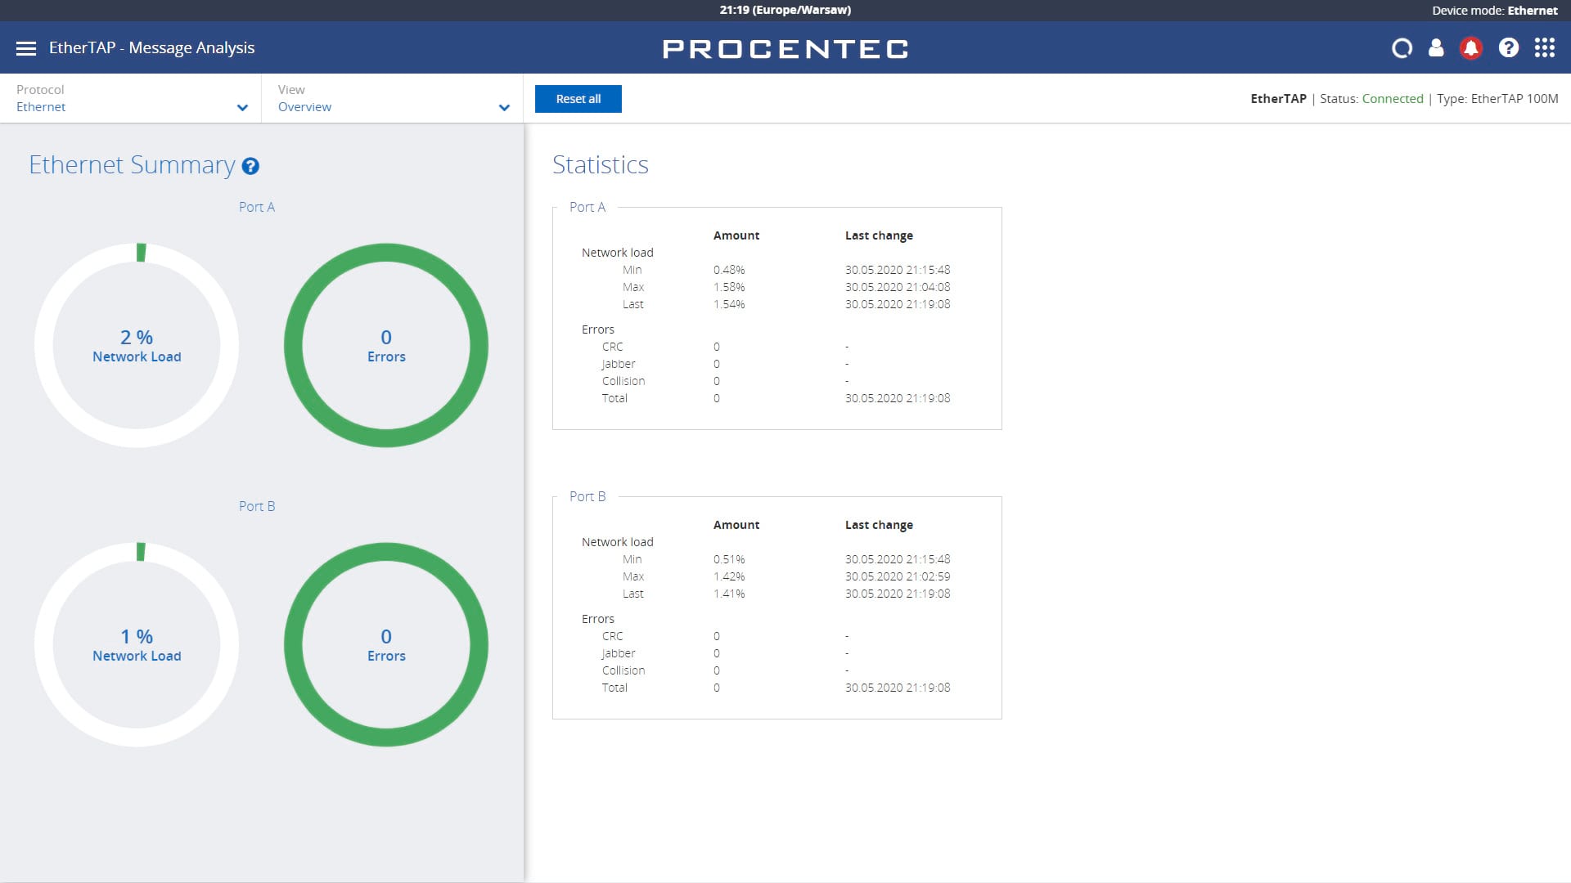The height and width of the screenshot is (883, 1571).
Task: Click the 'Ethernet Summary' heading
Action: click(132, 165)
